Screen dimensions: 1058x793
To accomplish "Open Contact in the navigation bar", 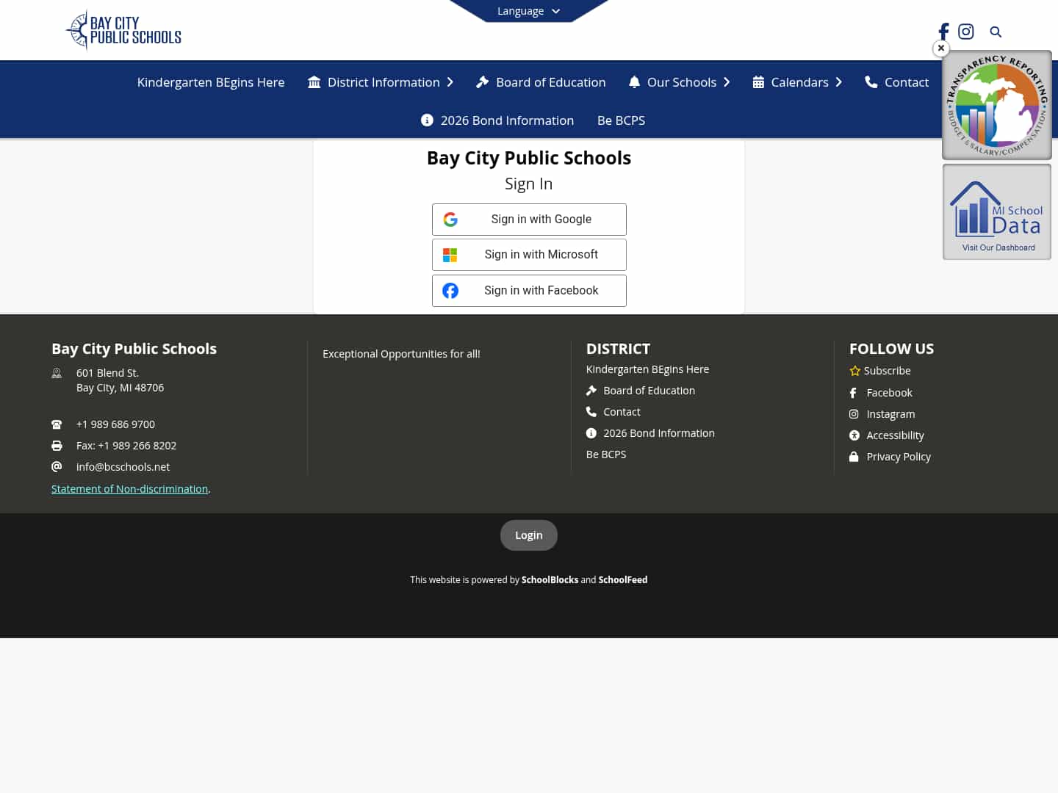I will tap(896, 82).
